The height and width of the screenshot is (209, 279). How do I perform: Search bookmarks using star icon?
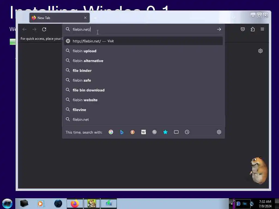coord(165,132)
